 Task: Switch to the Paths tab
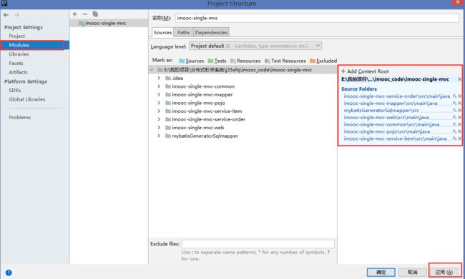184,32
